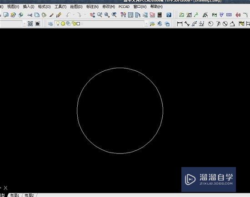Open the workspace dropdown arrow
The width and height of the screenshot is (250, 197).
[24, 24]
